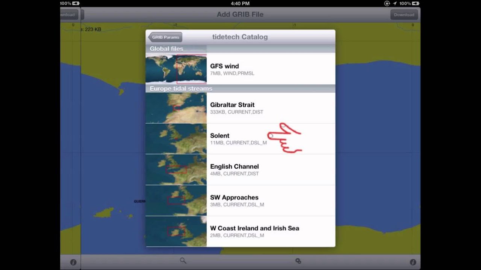Tap the '4MB, CURRENT,DIST' details text
This screenshot has height=270, width=481.
coord(234,174)
